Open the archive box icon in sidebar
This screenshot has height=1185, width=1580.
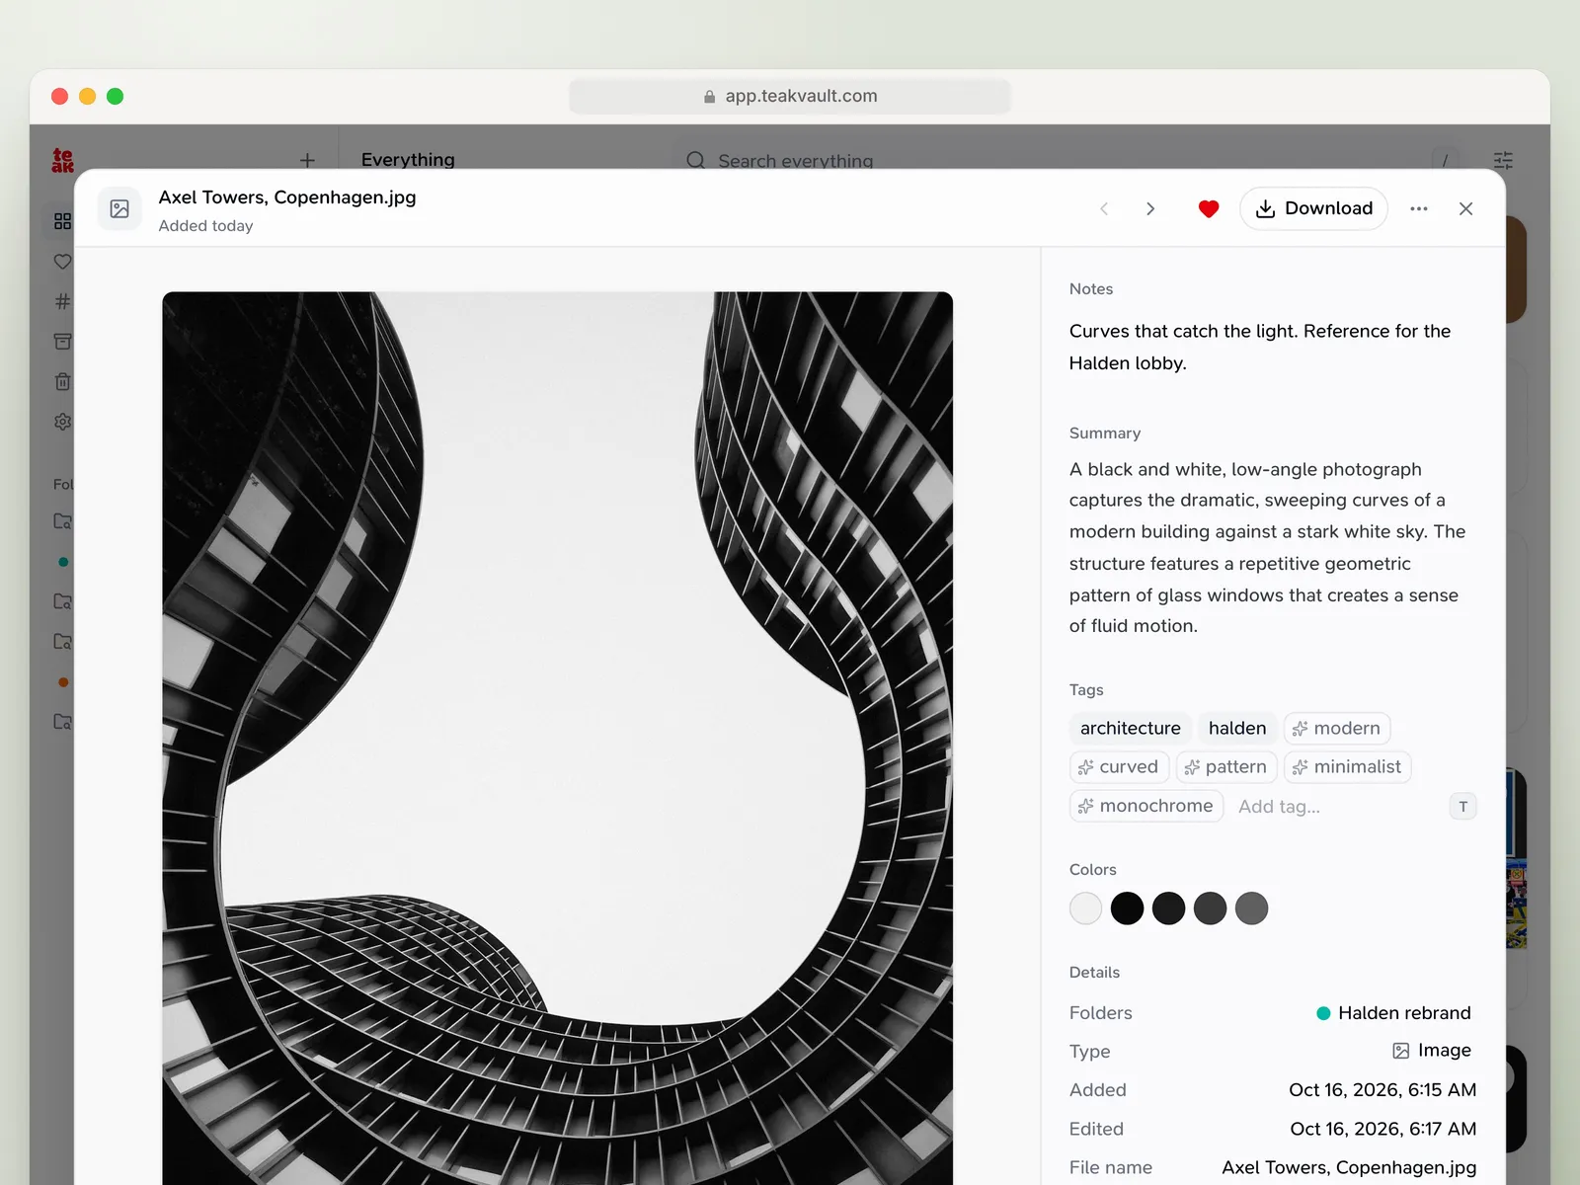[x=62, y=342]
